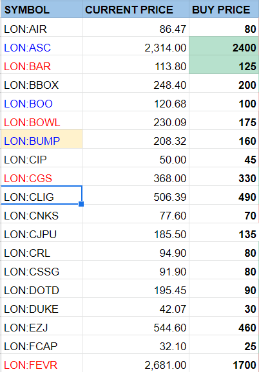
Task: Click current price 506.39
Action: click(135, 195)
